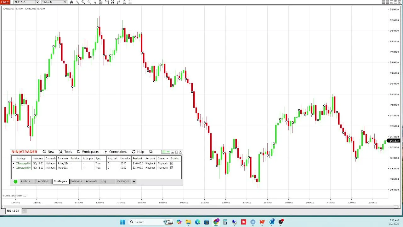Expand the first ZStrategy100 row arrow

[x=13, y=163]
